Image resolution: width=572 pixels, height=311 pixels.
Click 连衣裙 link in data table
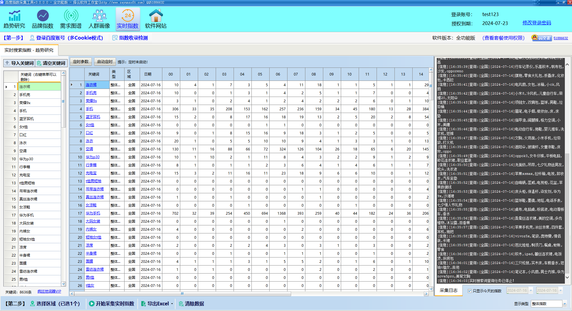(x=91, y=85)
